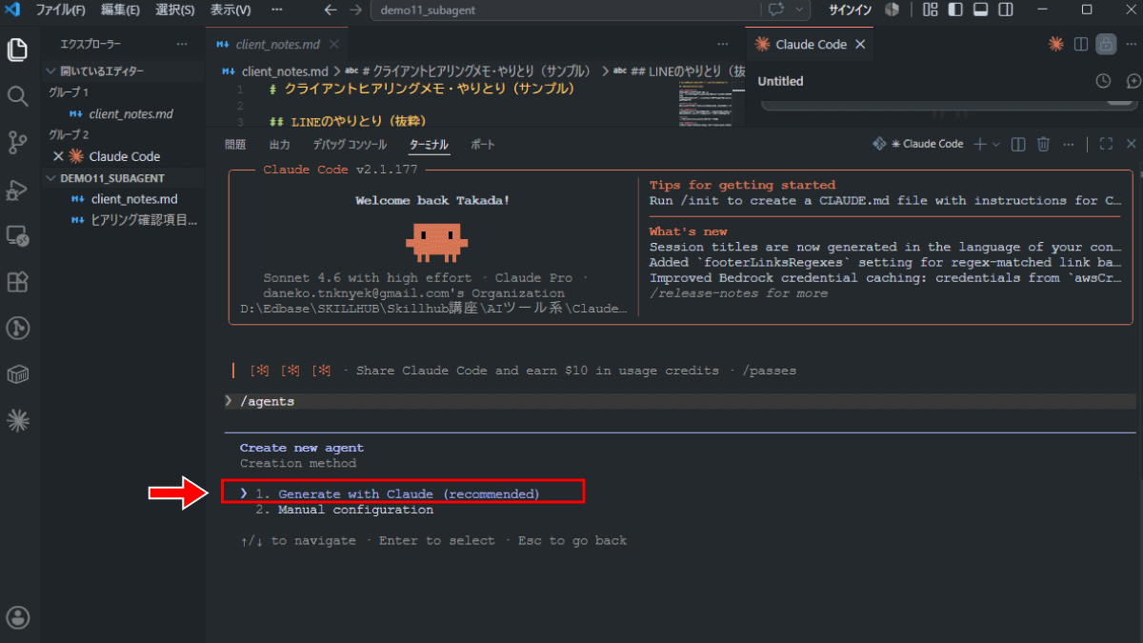1143x643 pixels.
Task: Navigate back with the left arrow
Action: click(331, 10)
